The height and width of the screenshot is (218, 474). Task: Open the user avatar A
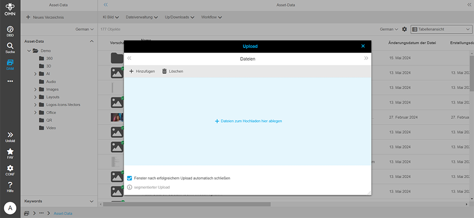point(10,208)
